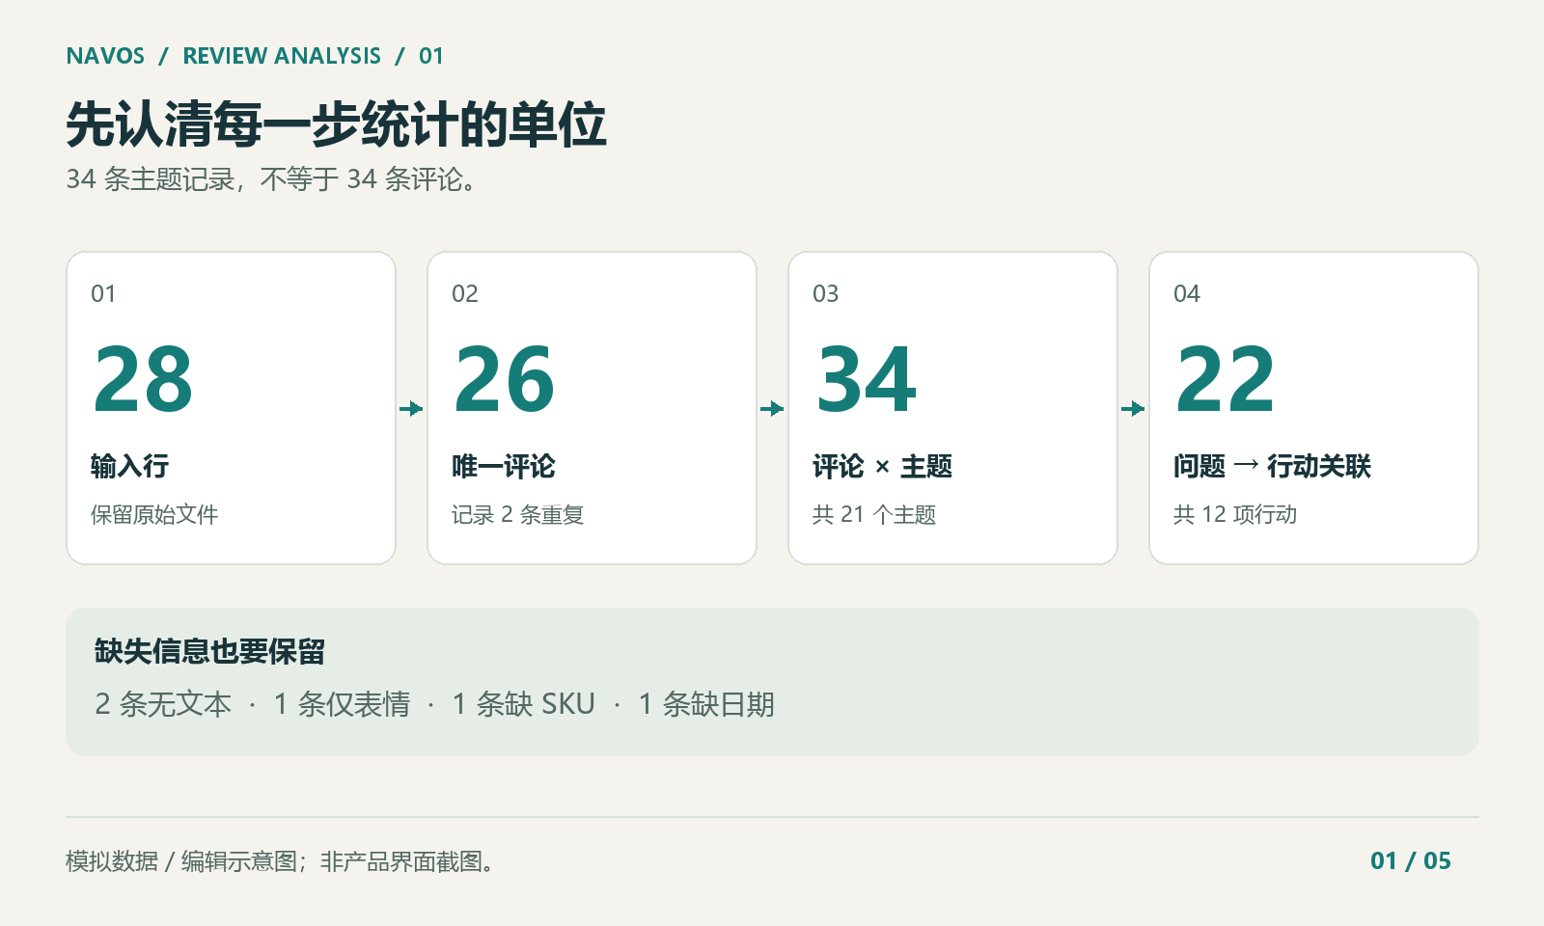Screen dimensions: 1544x926
Task: Click the 唯一评论 label
Action: (x=504, y=467)
